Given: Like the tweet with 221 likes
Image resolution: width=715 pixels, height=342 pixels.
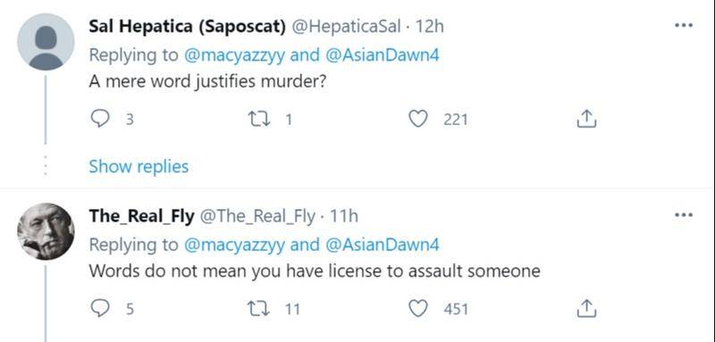Looking at the screenshot, I should point(417,120).
